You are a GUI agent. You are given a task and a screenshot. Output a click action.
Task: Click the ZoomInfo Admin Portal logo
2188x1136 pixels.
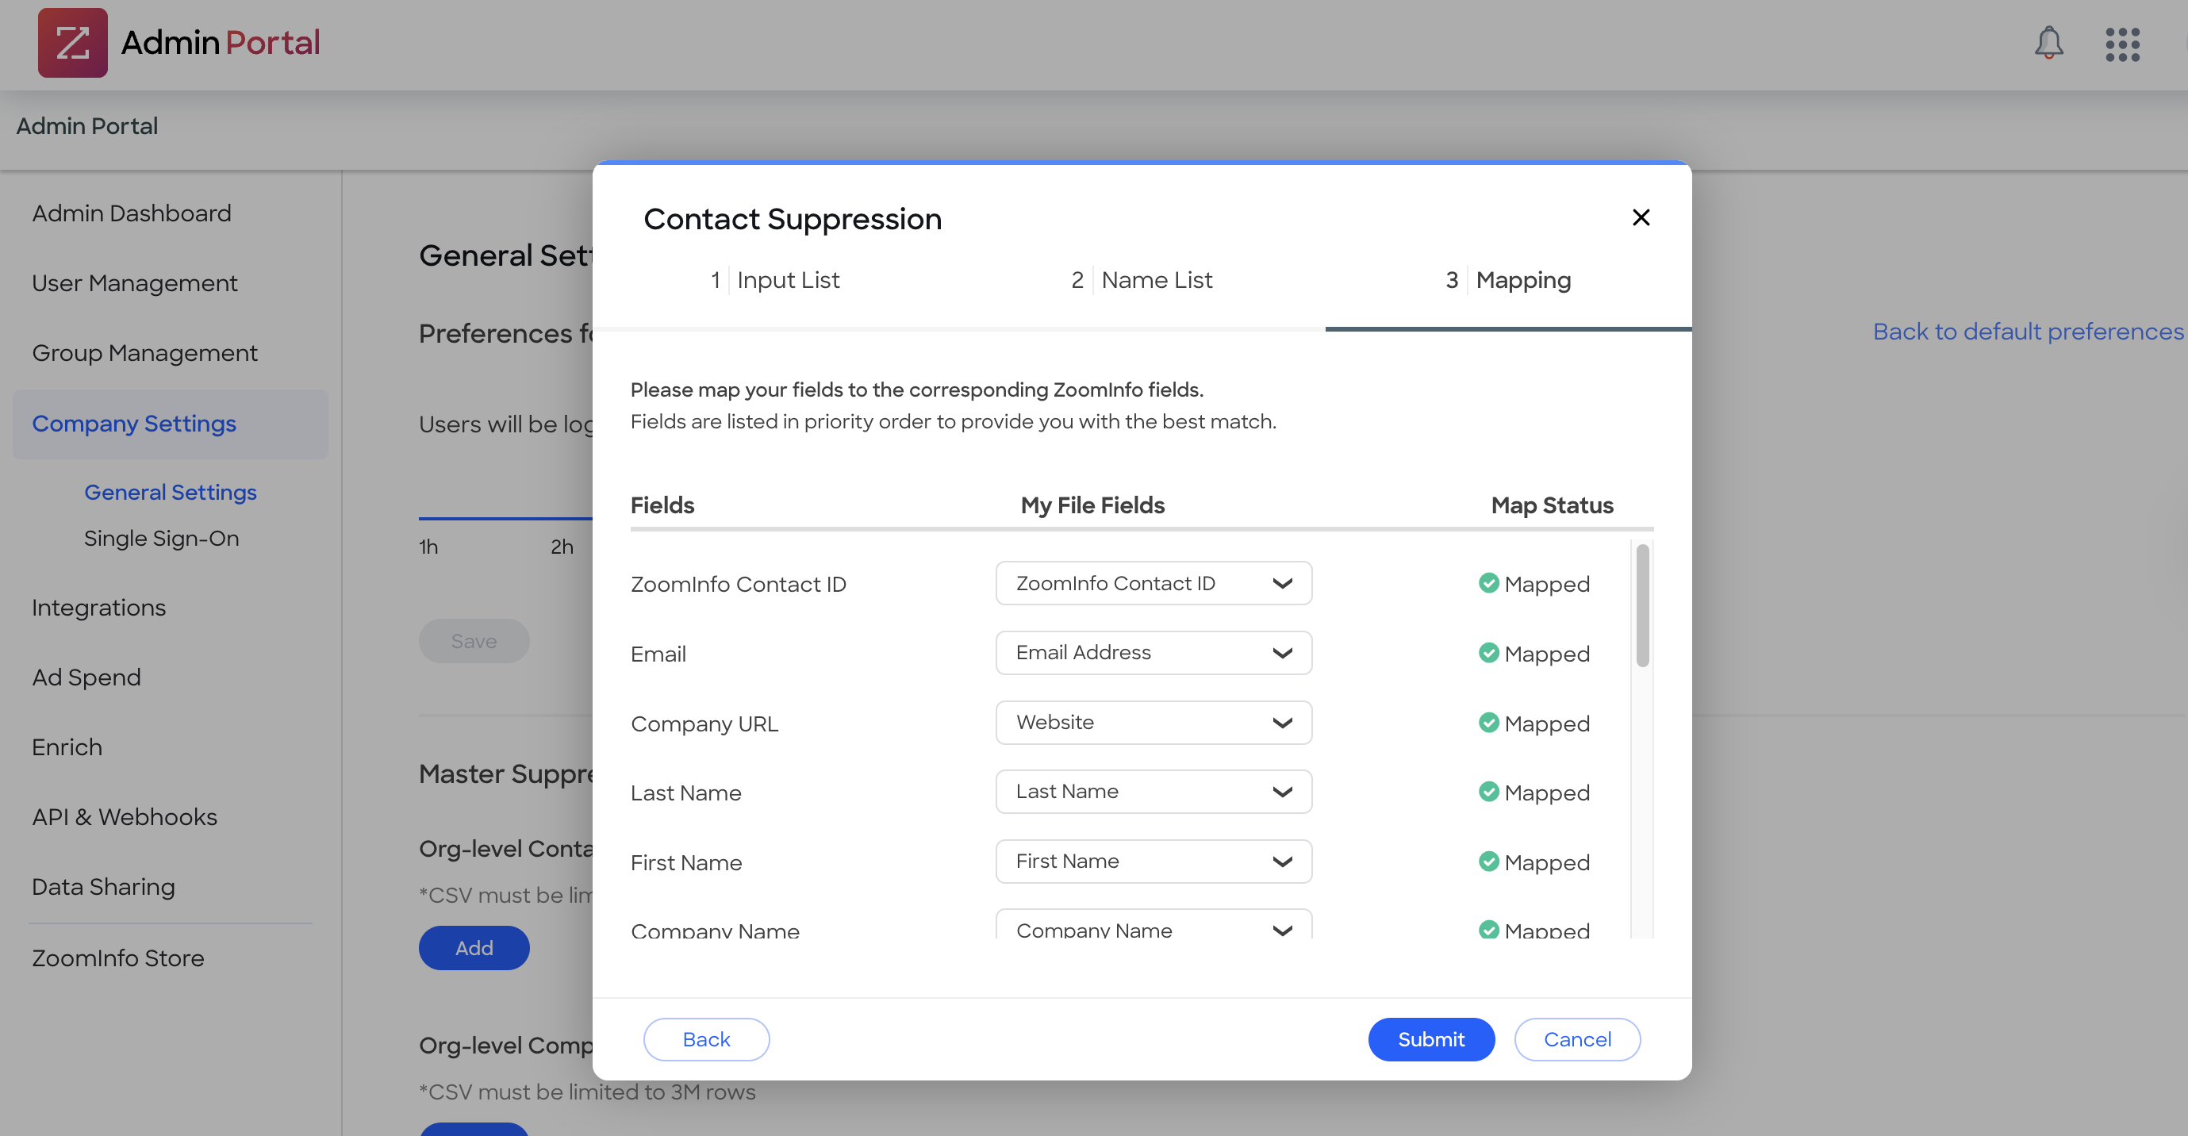73,43
